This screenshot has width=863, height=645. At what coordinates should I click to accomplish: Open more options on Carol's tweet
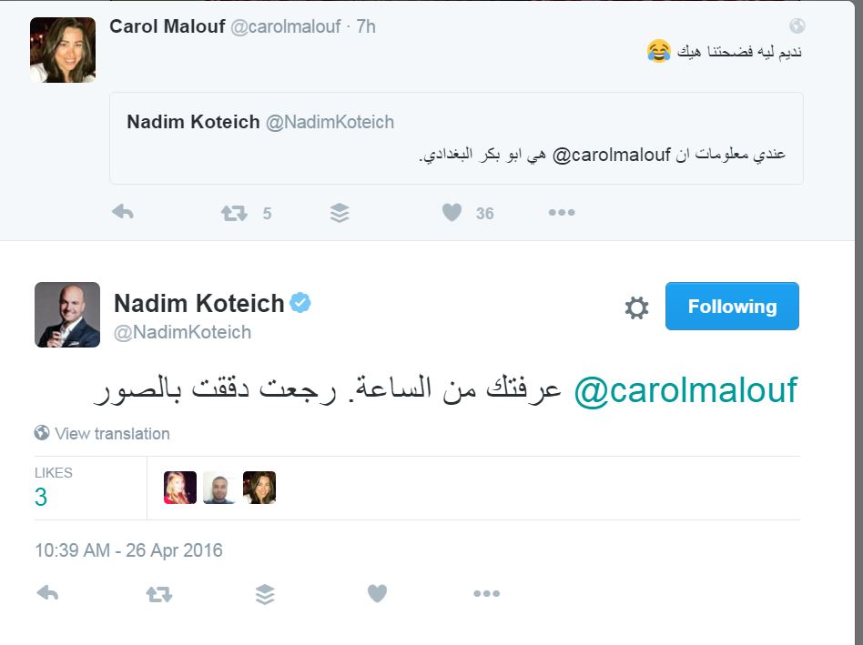click(x=561, y=213)
